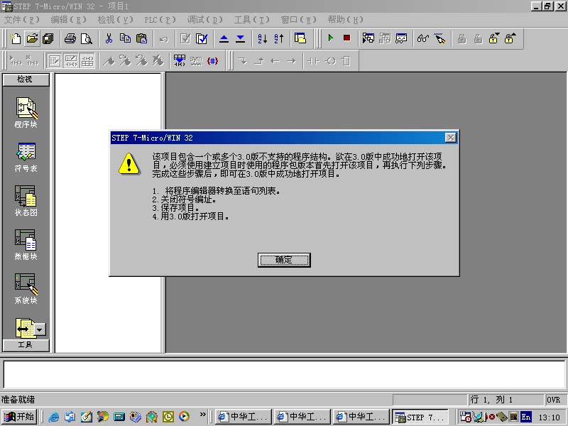Click the Line Down toolbar icon
This screenshot has height=426, width=568.
[242, 61]
